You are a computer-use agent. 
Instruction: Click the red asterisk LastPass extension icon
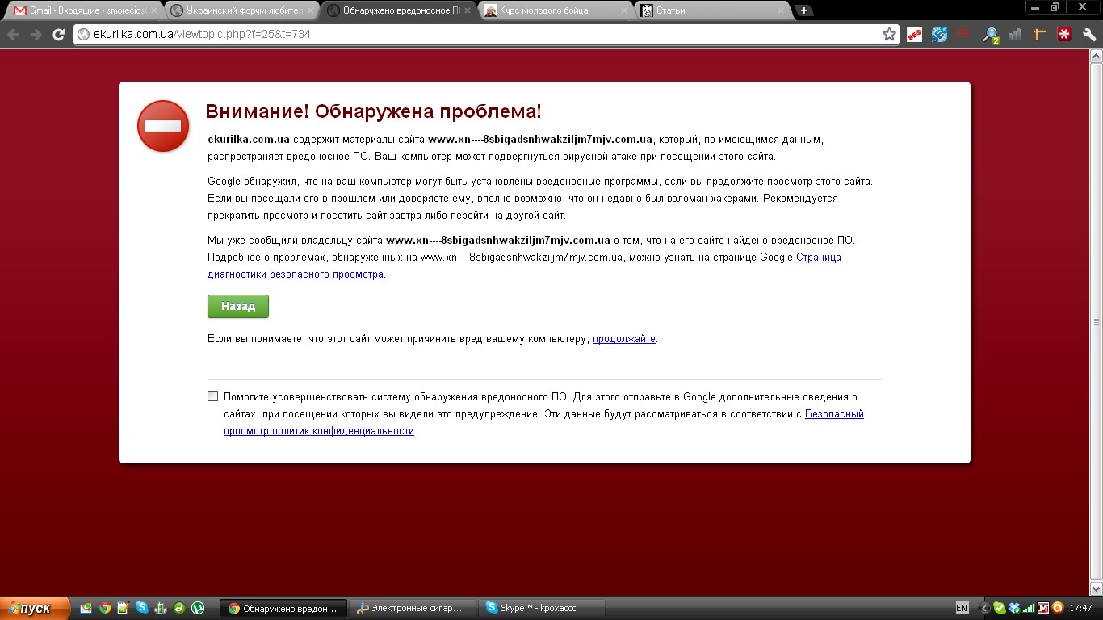tap(1065, 35)
